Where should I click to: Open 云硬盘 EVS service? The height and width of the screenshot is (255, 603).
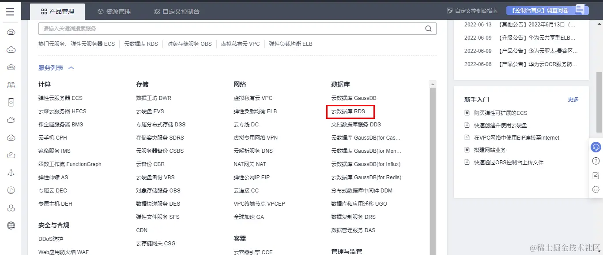click(150, 111)
